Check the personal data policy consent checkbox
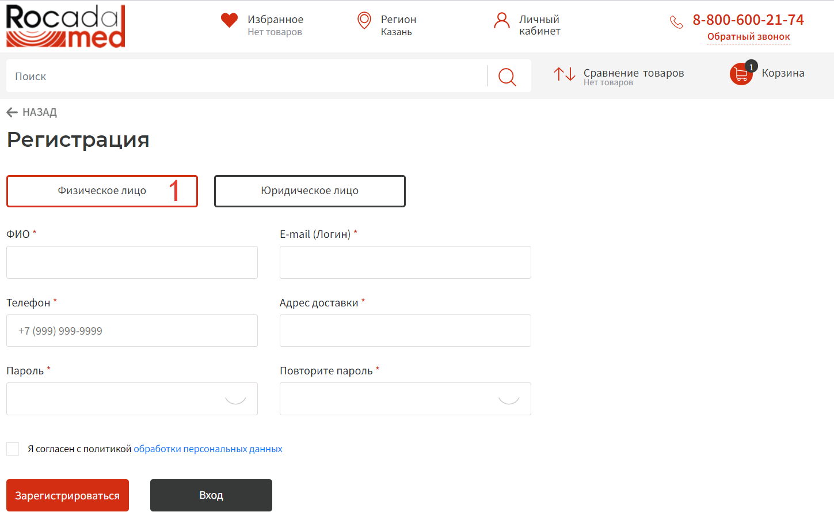Image resolution: width=834 pixels, height=527 pixels. point(13,449)
